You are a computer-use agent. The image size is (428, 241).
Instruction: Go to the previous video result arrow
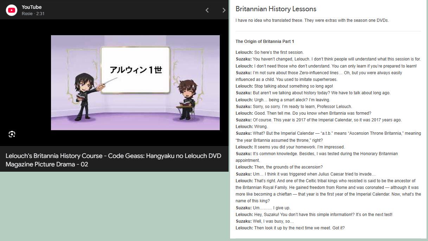207,10
